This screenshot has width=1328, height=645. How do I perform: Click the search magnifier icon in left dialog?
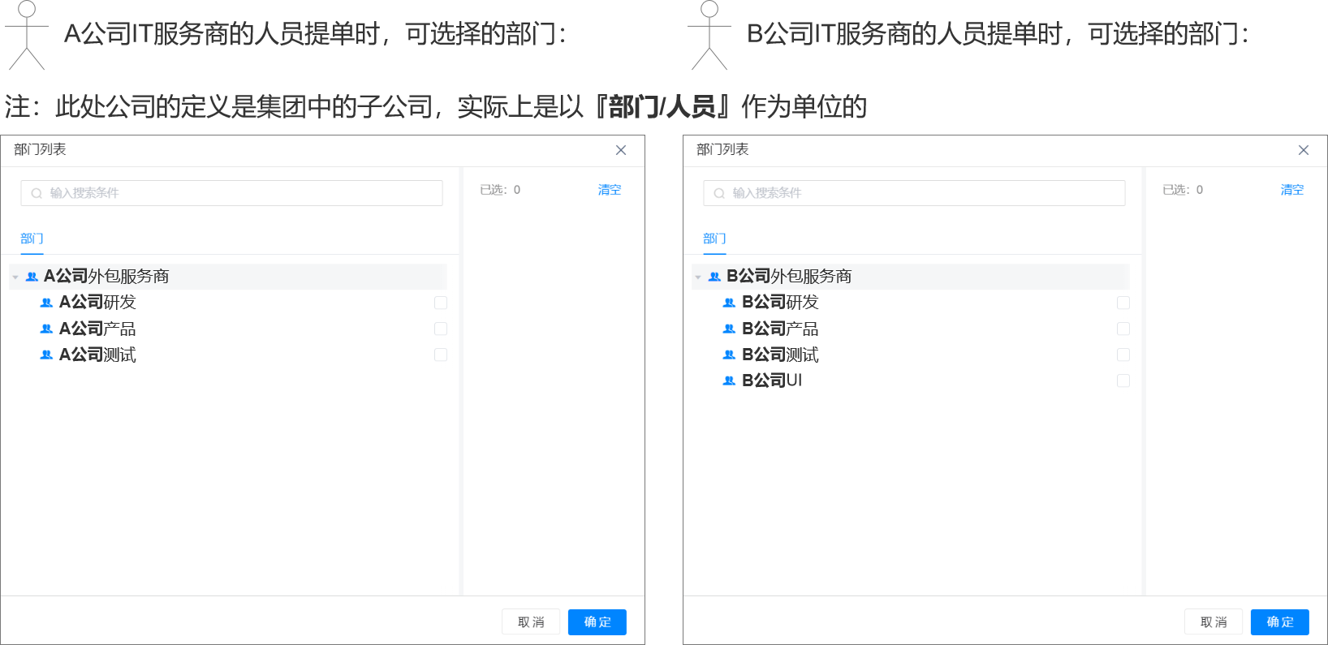(37, 193)
